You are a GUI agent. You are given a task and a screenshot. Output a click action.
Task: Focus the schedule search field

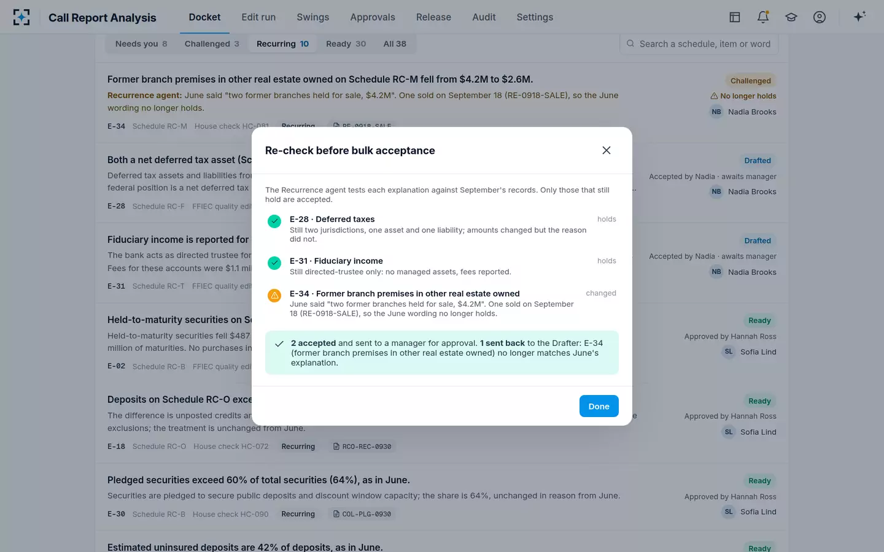point(699,44)
